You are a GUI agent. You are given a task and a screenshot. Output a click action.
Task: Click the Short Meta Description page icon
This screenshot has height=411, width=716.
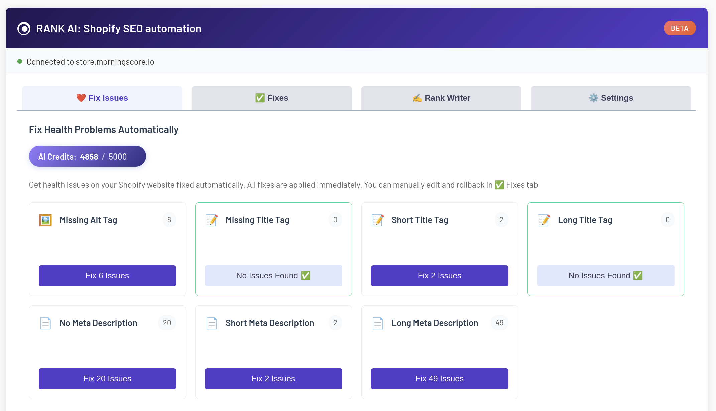212,323
